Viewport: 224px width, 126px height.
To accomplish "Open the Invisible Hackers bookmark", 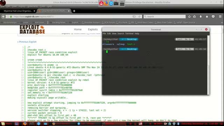I will pos(91,22).
